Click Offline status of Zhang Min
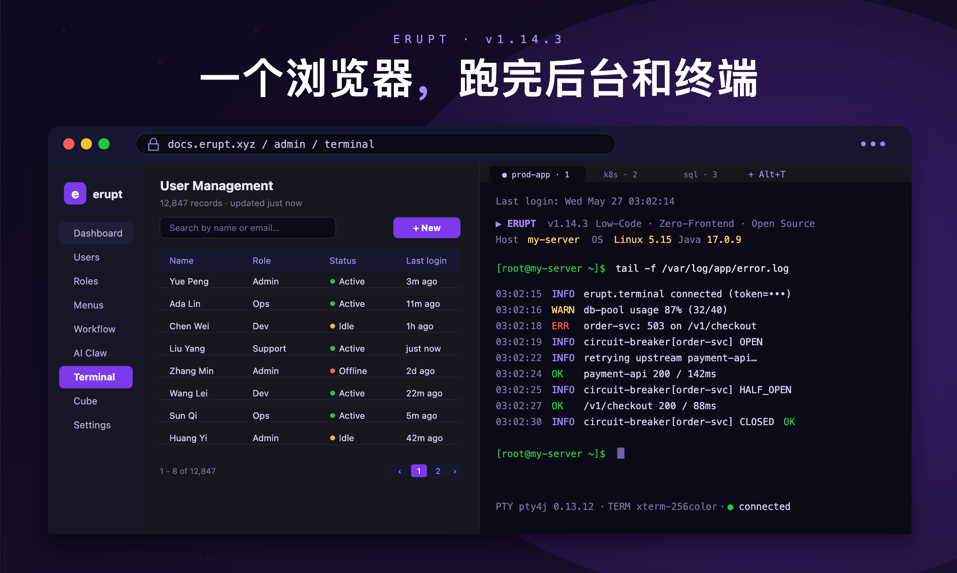957x573 pixels. point(349,371)
